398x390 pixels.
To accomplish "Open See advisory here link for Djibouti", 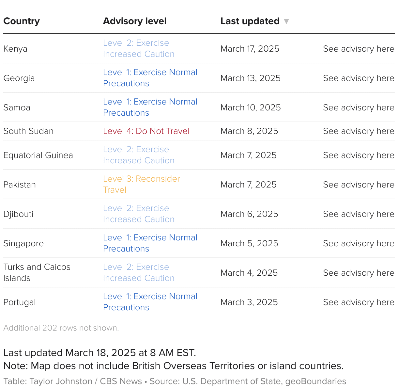I will point(359,214).
